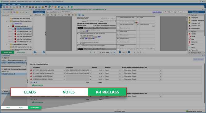Toggle the L2 sign-off checkmark
The image size is (206, 113).
[x=171, y=12]
